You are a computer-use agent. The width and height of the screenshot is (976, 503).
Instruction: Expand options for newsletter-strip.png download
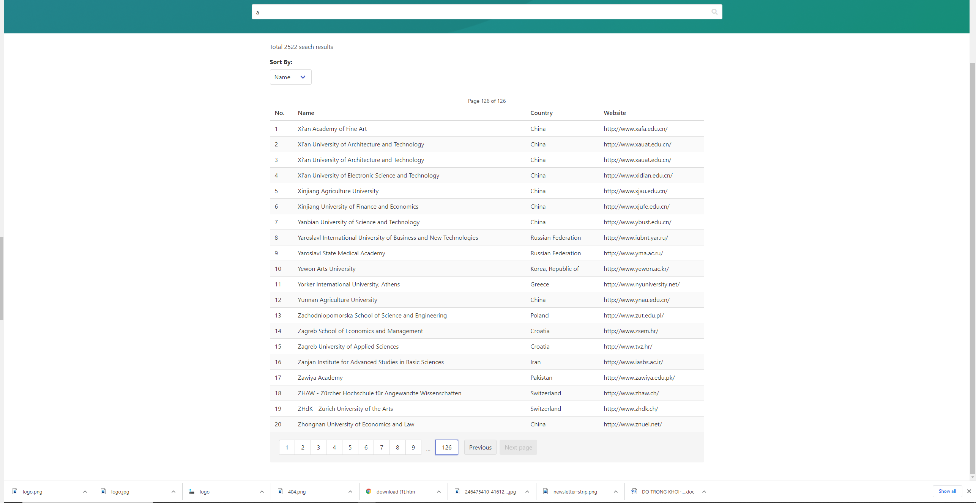tap(615, 491)
